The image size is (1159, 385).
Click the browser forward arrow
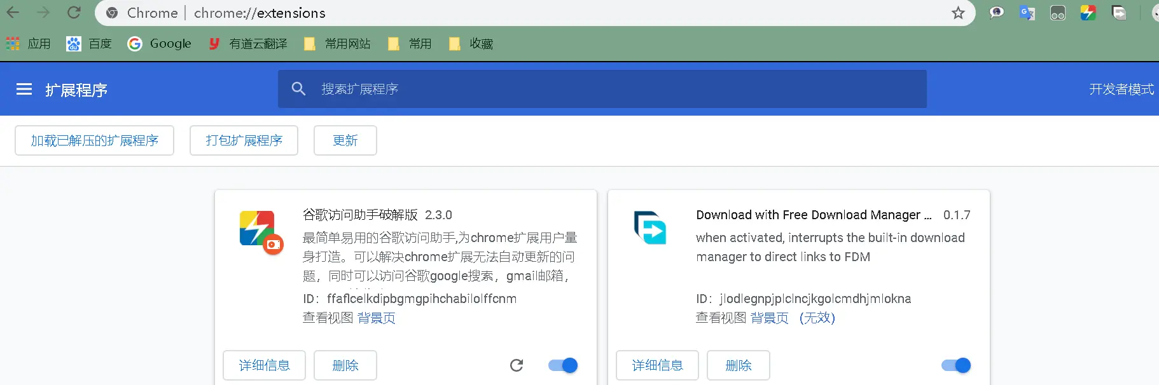(43, 13)
